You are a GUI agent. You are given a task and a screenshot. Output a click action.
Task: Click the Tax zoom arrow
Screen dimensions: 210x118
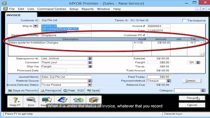tap(143, 67)
